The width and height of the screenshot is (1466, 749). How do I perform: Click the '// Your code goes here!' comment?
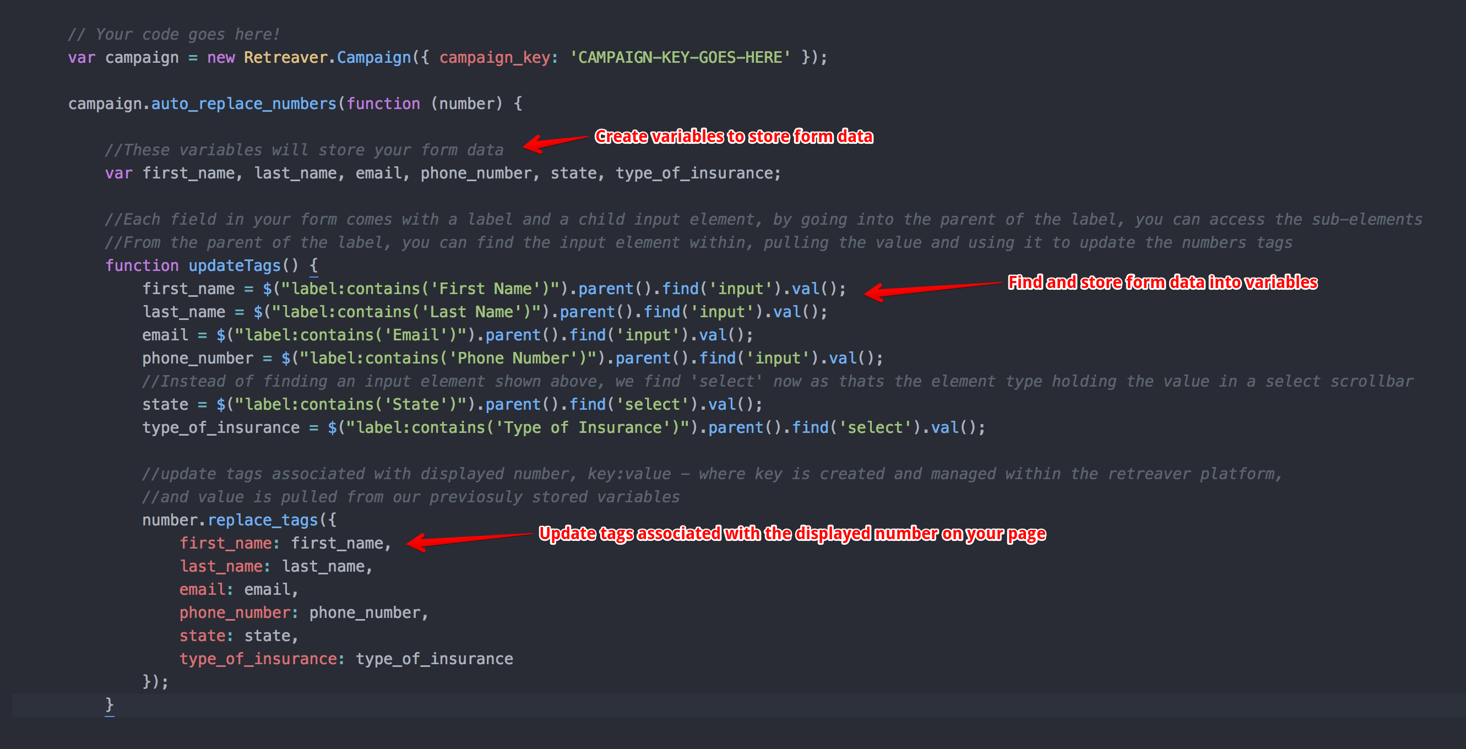click(x=173, y=34)
